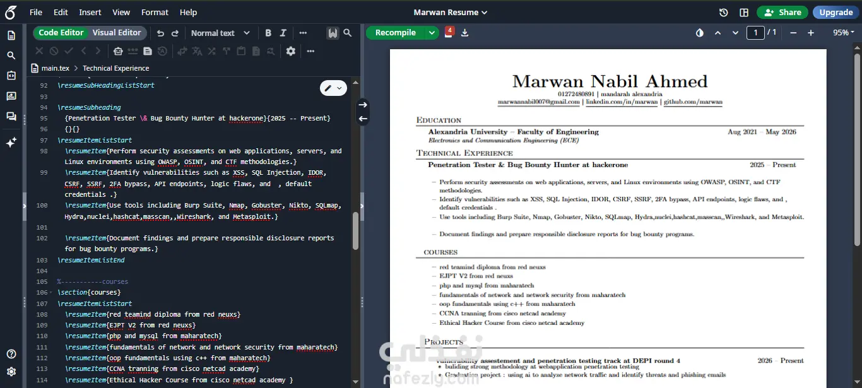This screenshot has height=388, width=862.
Task: Click line number 98 in editor gutter
Action: pyautogui.click(x=44, y=151)
